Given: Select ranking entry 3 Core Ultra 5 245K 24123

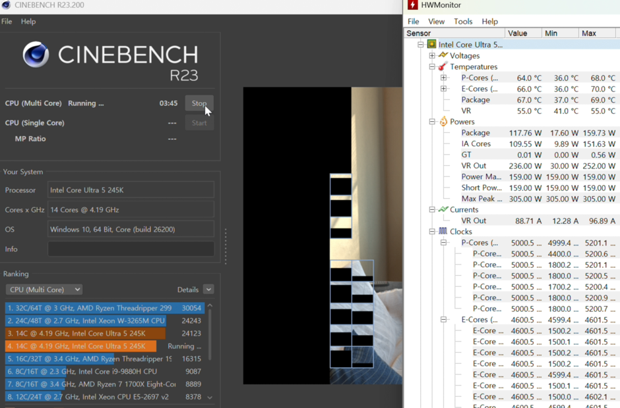Looking at the screenshot, I should click(x=105, y=333).
